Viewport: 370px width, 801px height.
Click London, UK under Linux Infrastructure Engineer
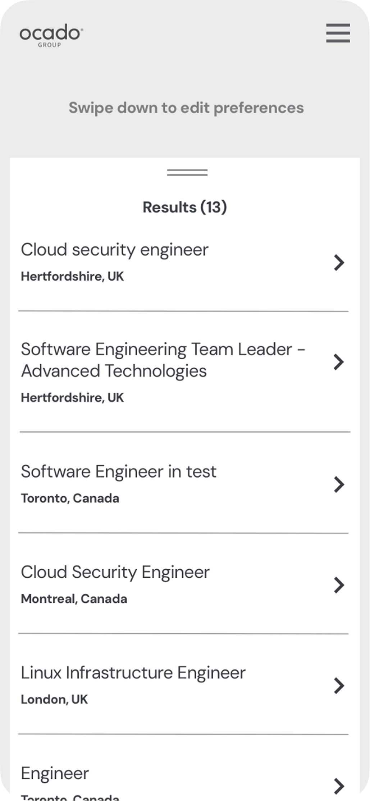(54, 699)
